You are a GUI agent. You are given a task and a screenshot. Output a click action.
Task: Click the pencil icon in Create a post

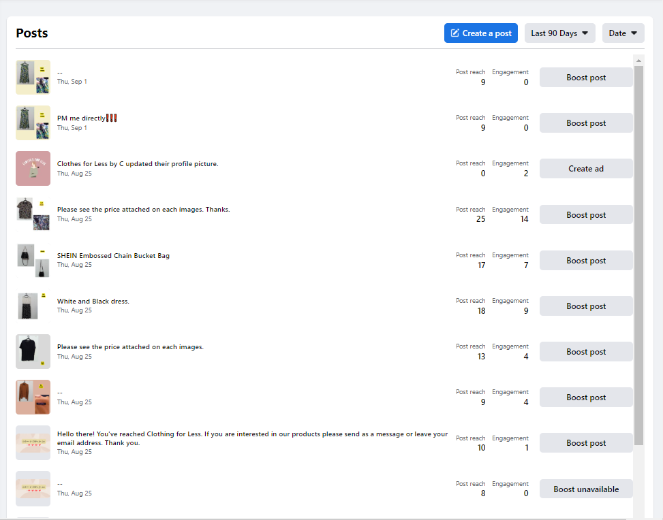[x=455, y=33]
